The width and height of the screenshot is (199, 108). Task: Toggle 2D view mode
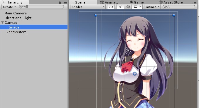(111, 7)
